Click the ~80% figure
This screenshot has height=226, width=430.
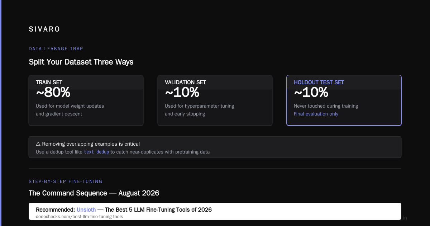click(x=53, y=93)
